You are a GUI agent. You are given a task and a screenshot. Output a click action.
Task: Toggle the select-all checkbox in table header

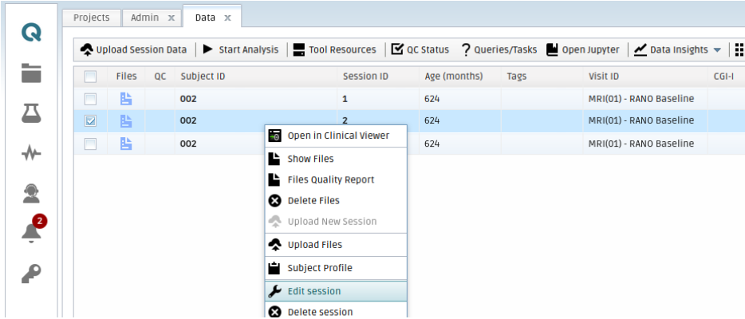coord(91,77)
